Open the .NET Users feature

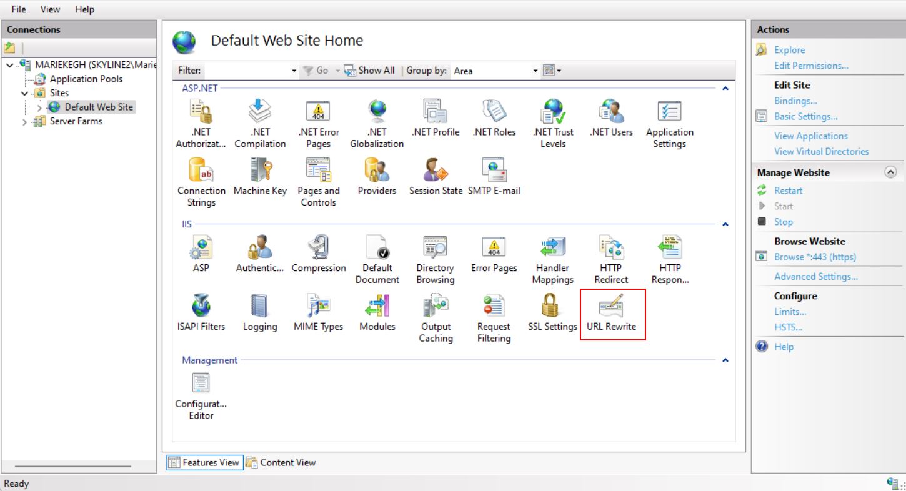(611, 119)
